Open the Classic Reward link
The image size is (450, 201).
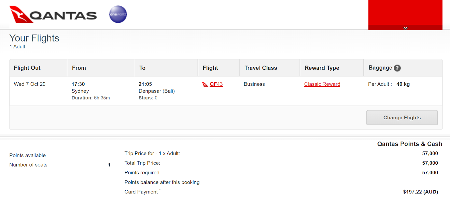click(x=322, y=84)
